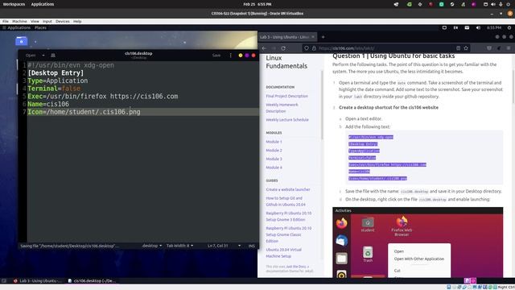The image size is (515, 290).
Task: Reload the page in Firefox
Action: click(x=283, y=48)
